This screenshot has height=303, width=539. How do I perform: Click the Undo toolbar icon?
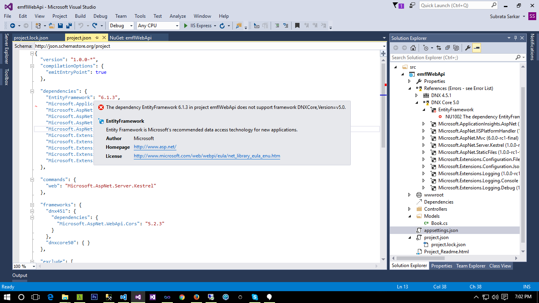(80, 26)
